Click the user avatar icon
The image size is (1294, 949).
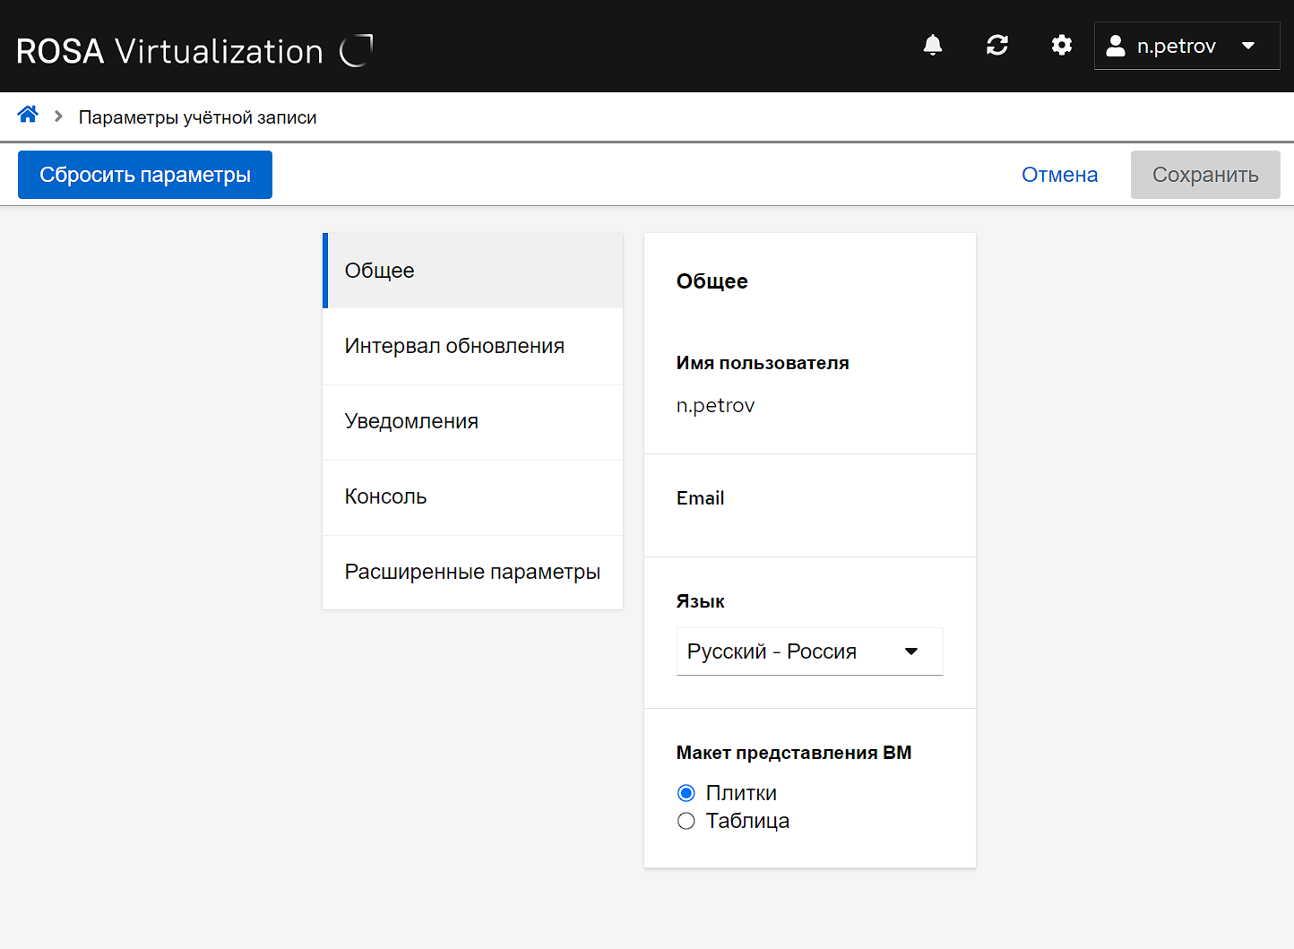tap(1116, 47)
